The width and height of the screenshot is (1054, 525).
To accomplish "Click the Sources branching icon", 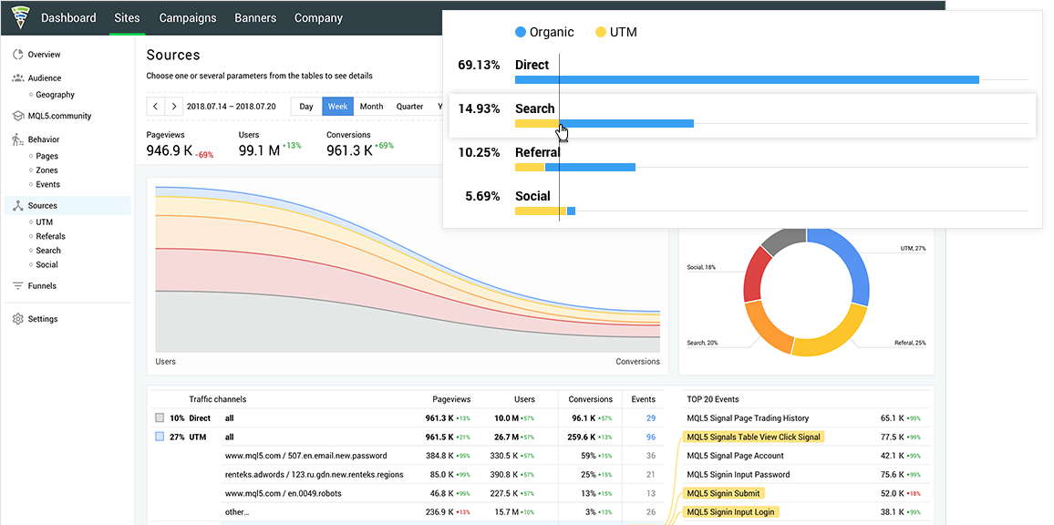I will [x=18, y=206].
